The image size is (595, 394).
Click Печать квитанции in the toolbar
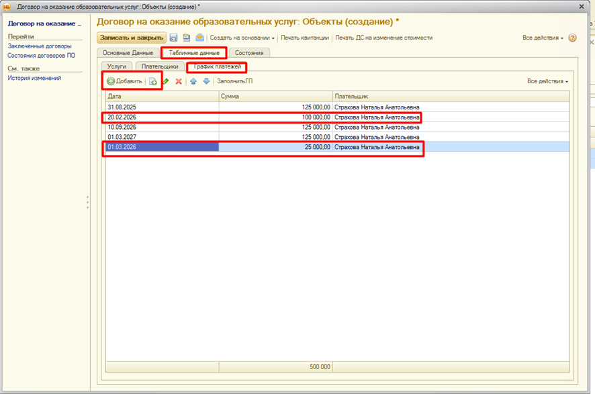point(305,38)
